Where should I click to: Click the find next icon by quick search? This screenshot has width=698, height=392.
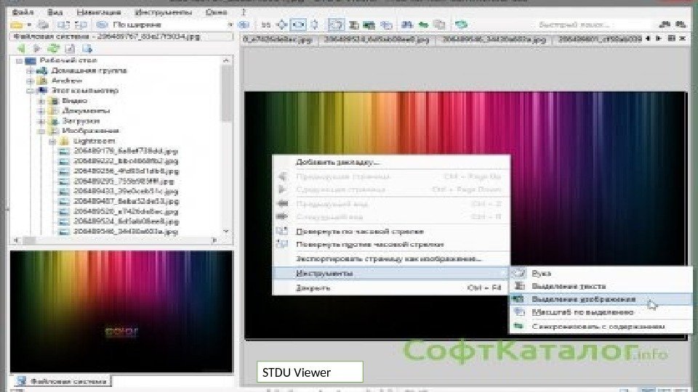pos(681,25)
